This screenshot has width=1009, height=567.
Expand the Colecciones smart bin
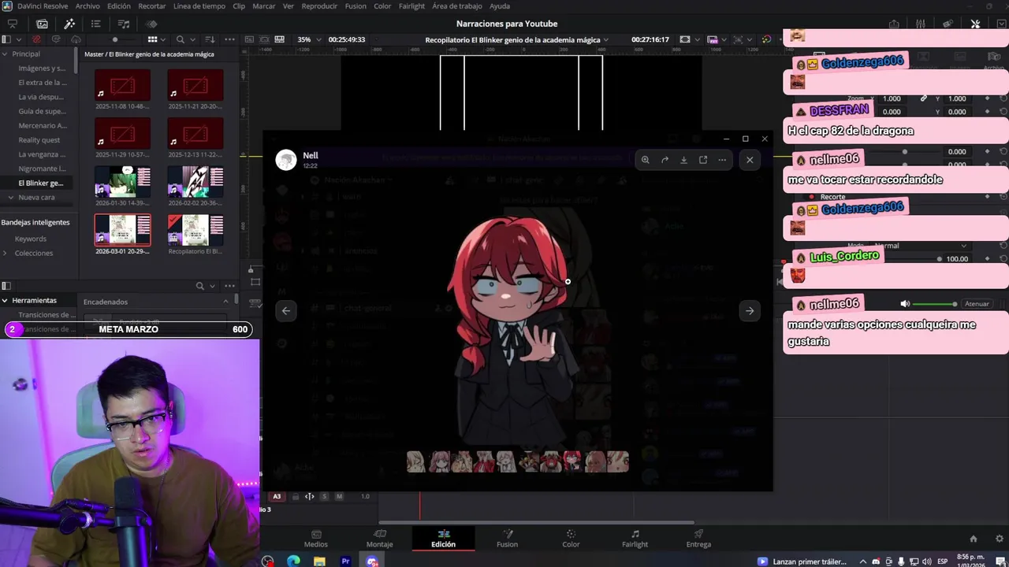(5, 253)
